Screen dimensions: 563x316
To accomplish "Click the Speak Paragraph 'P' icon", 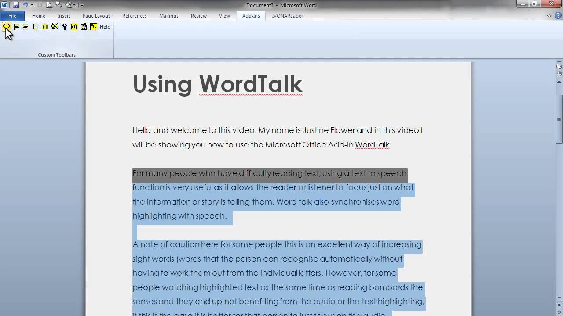I will click(x=16, y=27).
